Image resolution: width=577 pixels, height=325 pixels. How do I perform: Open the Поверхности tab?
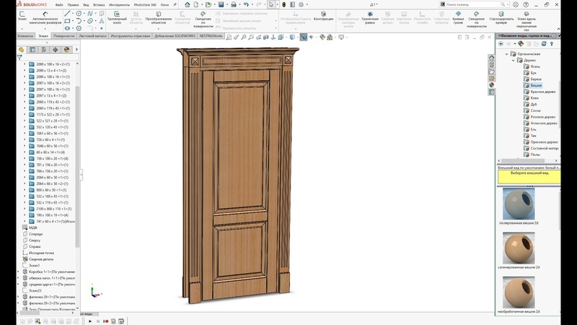pos(63,35)
